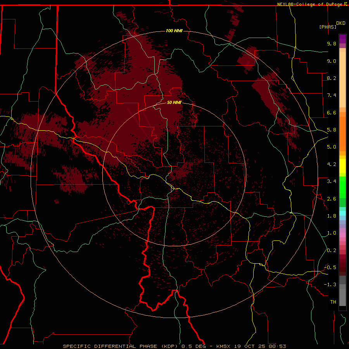This screenshot has width=349, height=349.
Task: Click the -0.5 legend value
Action: (x=330, y=268)
